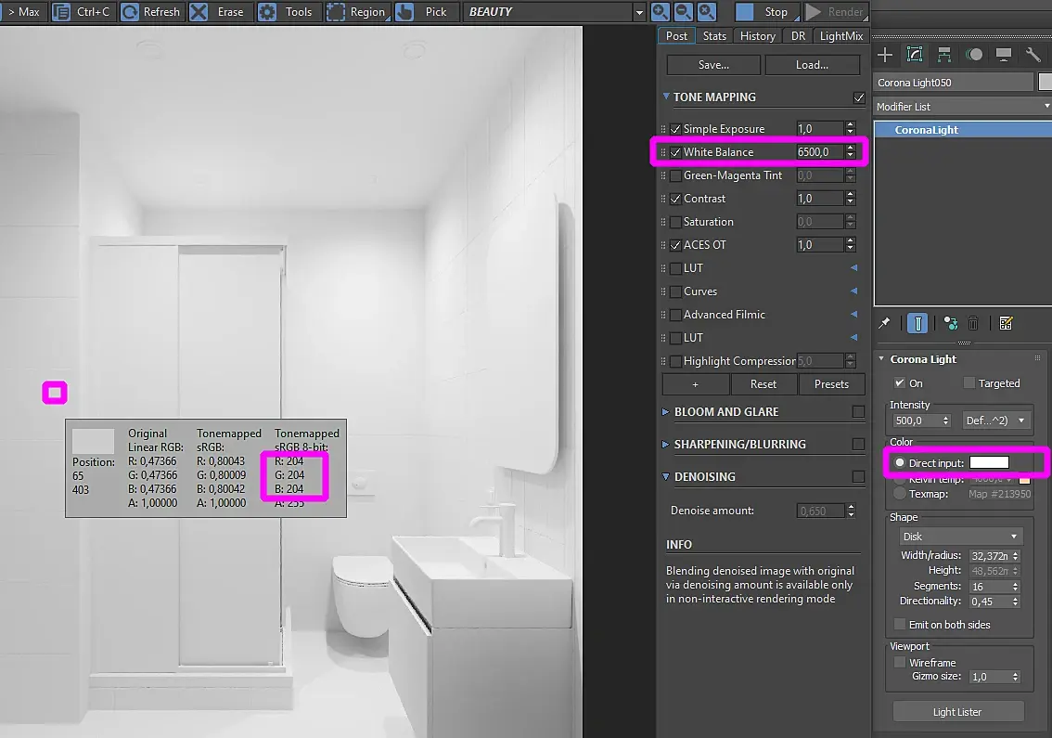This screenshot has height=738, width=1052.
Task: Select the Direct input color radio button
Action: coord(900,462)
